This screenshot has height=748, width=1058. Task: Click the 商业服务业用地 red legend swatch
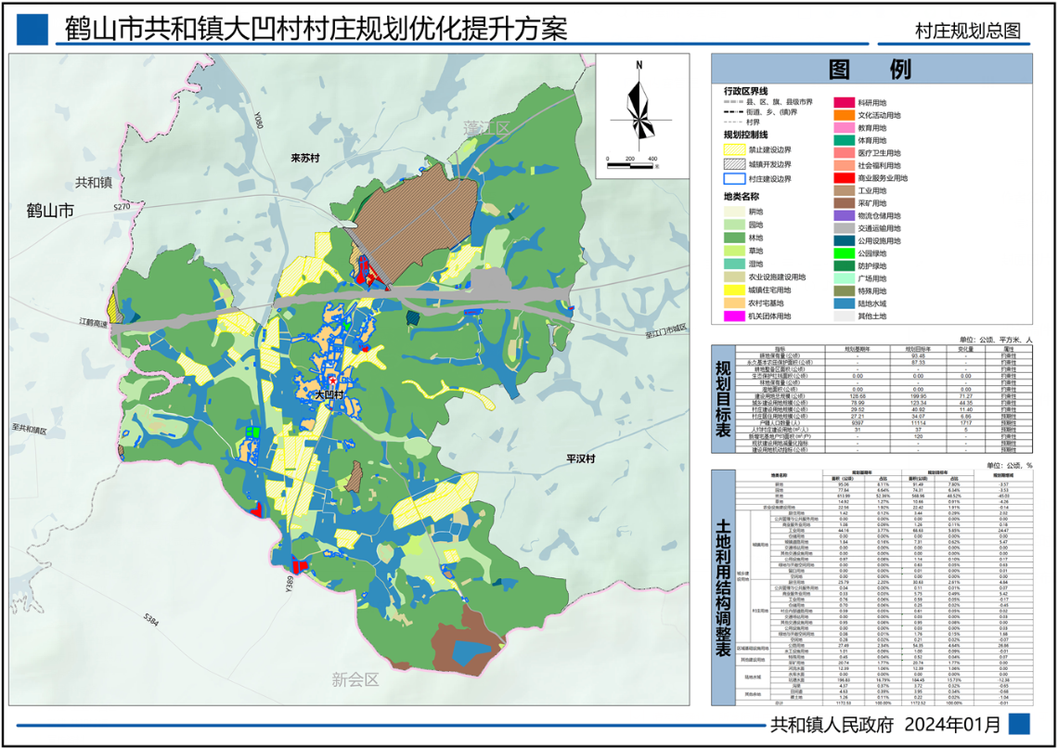844,178
